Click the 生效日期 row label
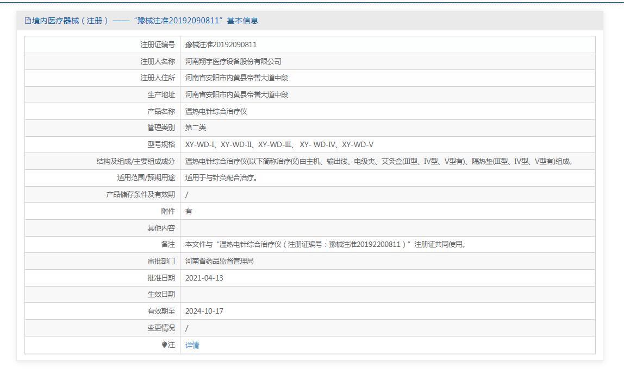This screenshot has width=624, height=375. (x=161, y=294)
